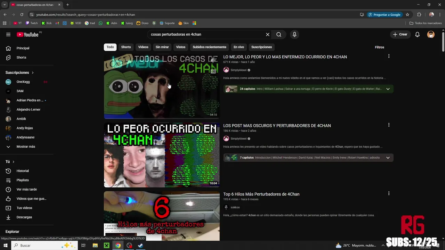The width and height of the screenshot is (445, 250).
Task: Open File Explorer from the taskbar
Action: (95, 245)
